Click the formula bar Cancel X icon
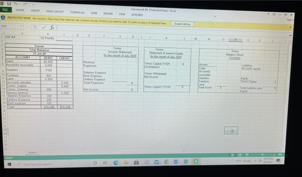302x177 pixels. [x=35, y=27]
